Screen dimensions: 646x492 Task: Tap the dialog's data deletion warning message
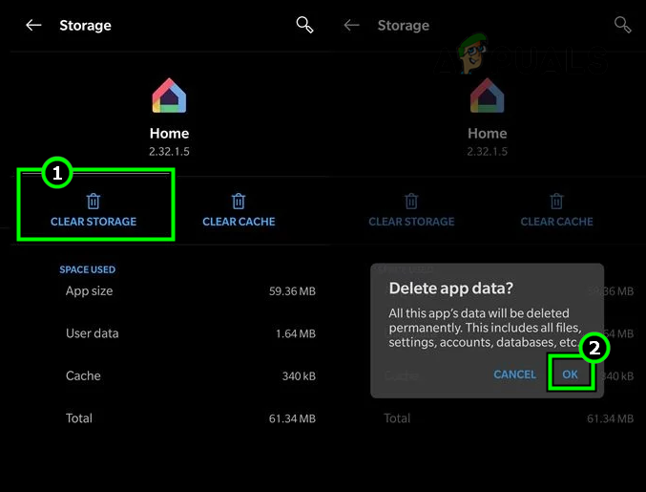coord(486,328)
